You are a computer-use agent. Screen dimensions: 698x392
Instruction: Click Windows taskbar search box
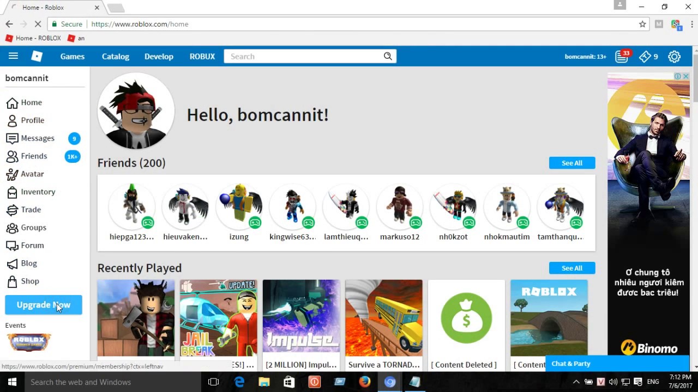[x=113, y=382]
